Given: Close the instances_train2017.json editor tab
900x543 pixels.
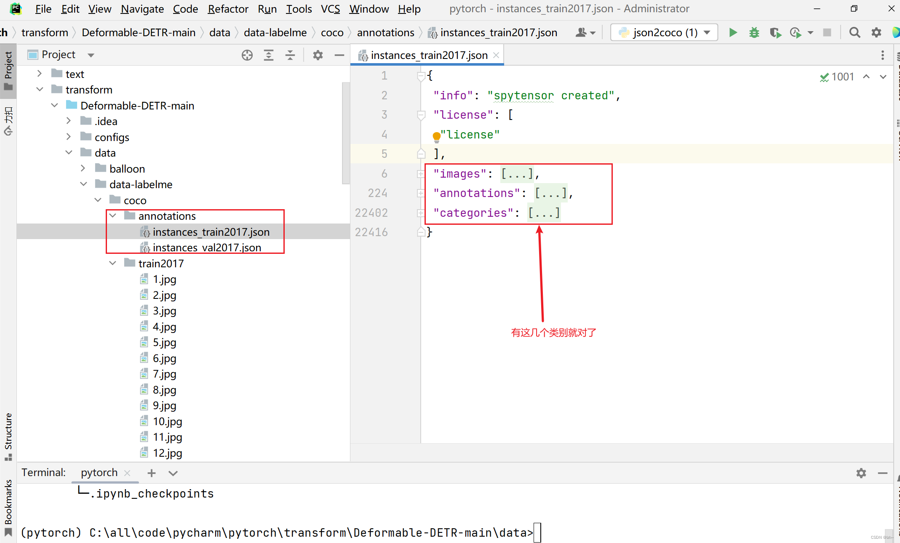Looking at the screenshot, I should point(497,55).
